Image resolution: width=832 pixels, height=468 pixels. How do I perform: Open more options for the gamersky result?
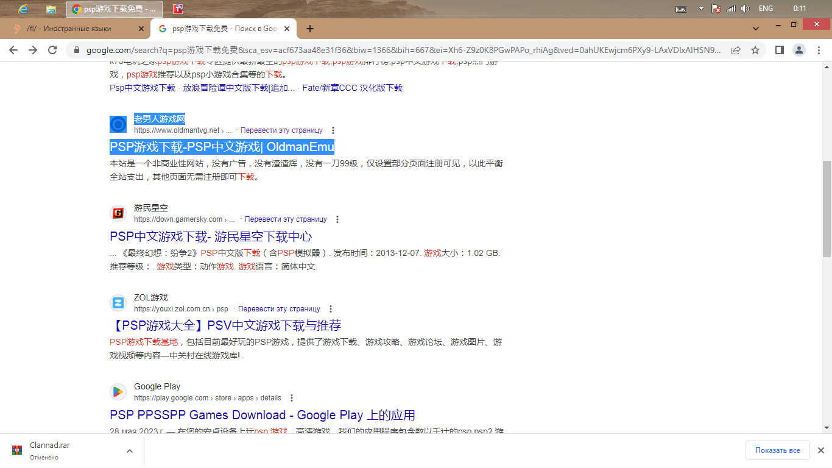(337, 219)
